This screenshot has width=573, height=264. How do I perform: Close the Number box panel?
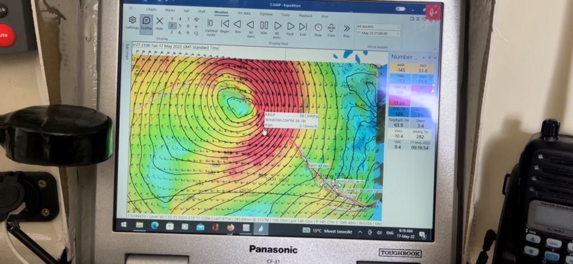(x=435, y=57)
